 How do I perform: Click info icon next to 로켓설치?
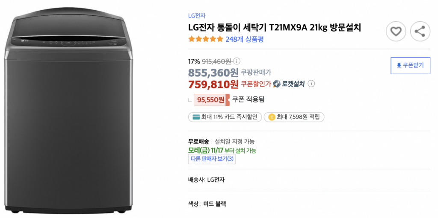click(x=312, y=83)
